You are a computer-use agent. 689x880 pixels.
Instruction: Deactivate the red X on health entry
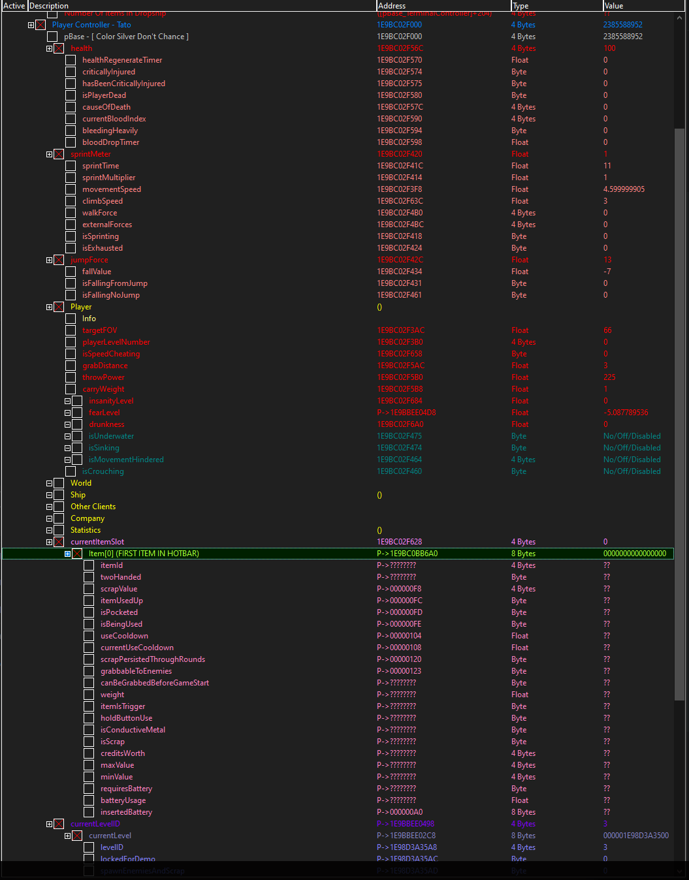click(59, 48)
